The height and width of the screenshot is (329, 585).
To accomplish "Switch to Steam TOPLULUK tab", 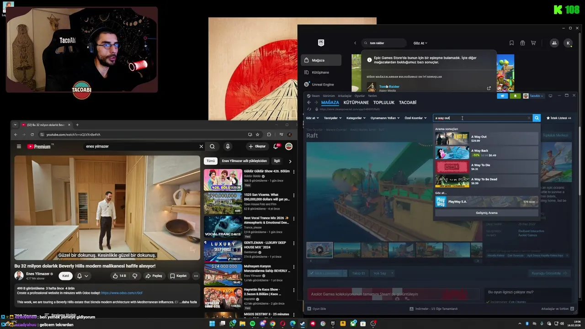I will pyautogui.click(x=384, y=102).
